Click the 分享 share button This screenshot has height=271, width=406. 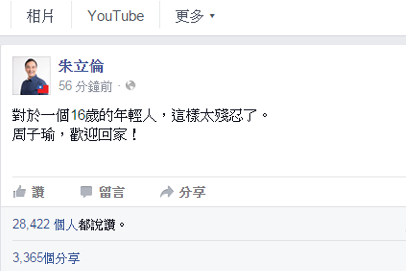click(192, 192)
